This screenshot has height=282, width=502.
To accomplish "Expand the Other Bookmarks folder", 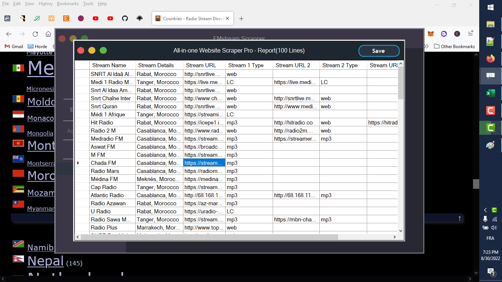I will pyautogui.click(x=454, y=46).
